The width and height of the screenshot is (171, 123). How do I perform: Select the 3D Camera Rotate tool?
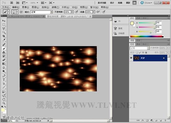4,96
